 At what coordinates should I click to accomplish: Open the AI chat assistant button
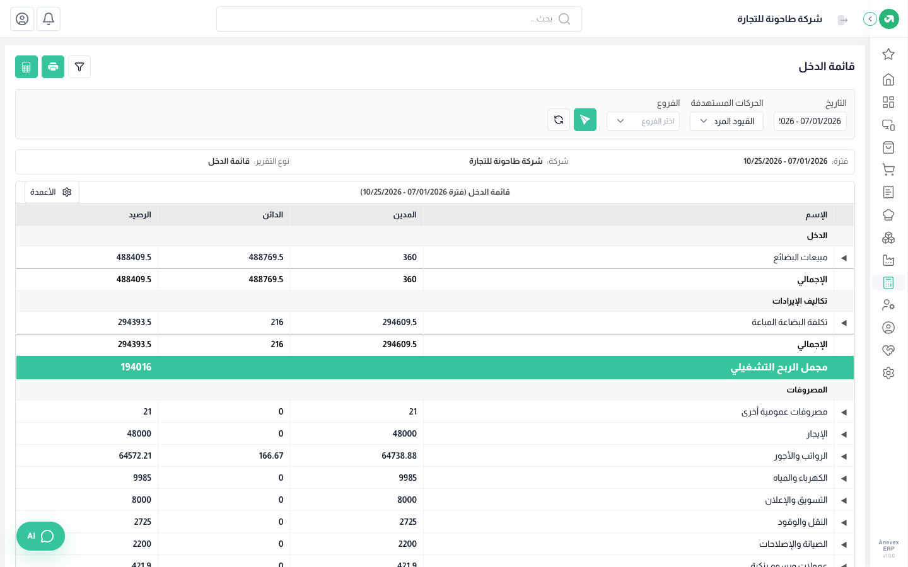point(40,536)
